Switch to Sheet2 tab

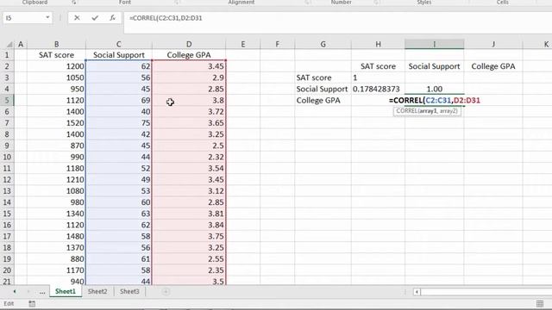(97, 291)
